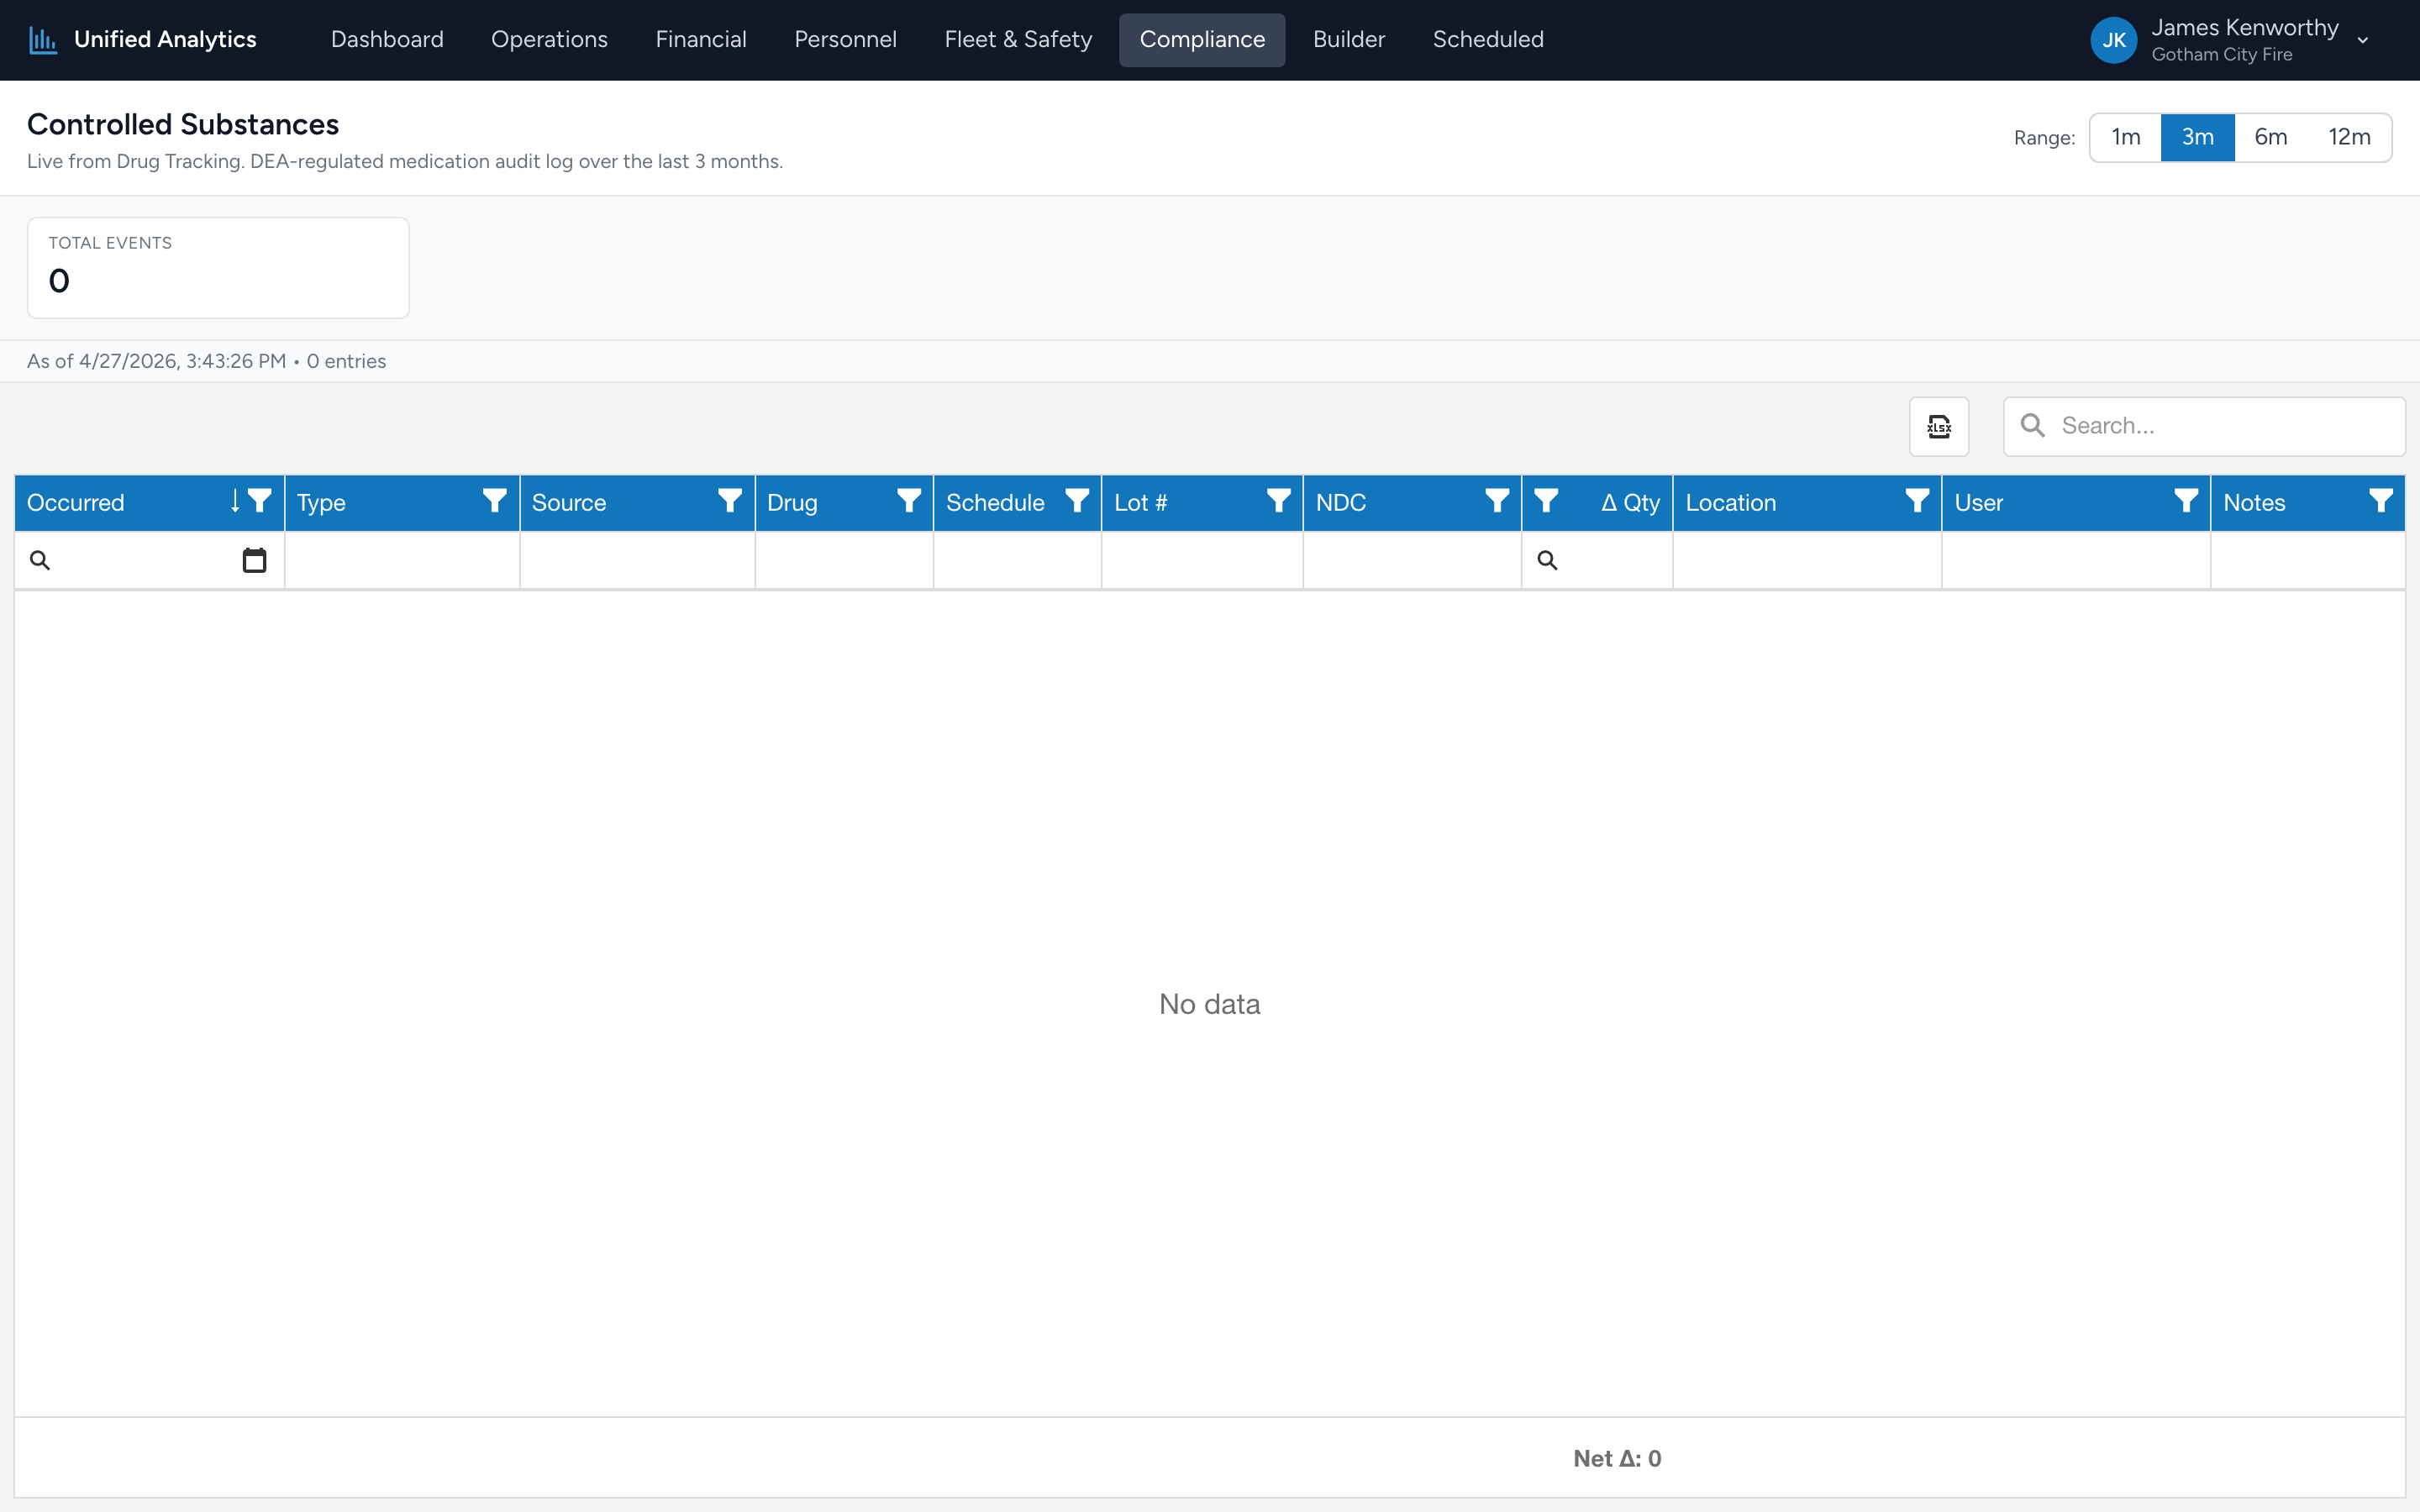Click the Location column filter input

[x=1807, y=560]
